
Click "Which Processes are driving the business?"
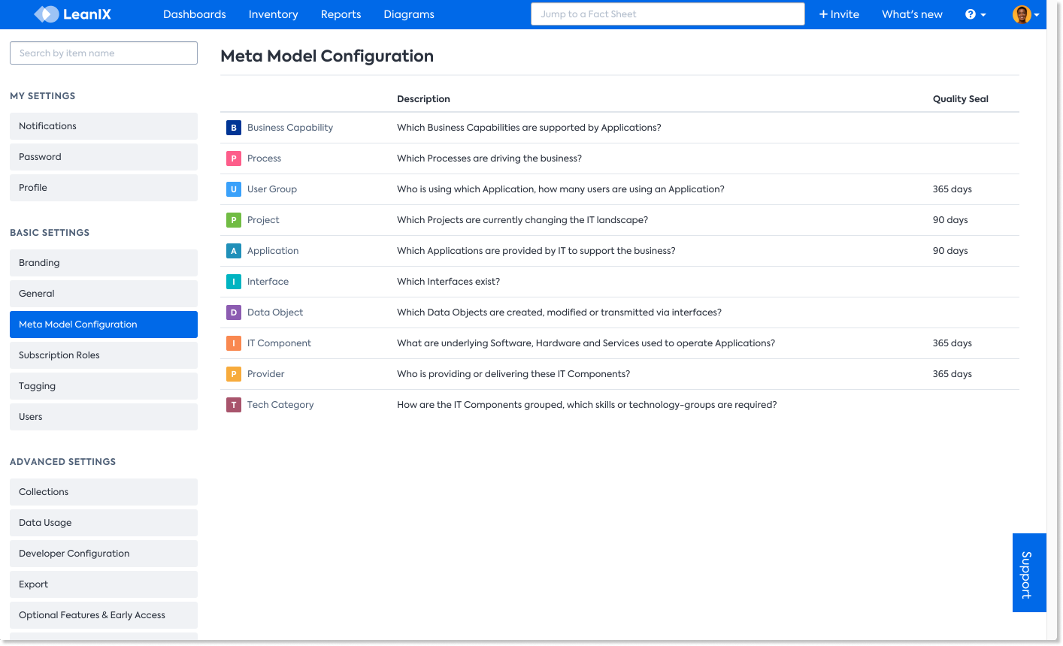pyautogui.click(x=489, y=158)
